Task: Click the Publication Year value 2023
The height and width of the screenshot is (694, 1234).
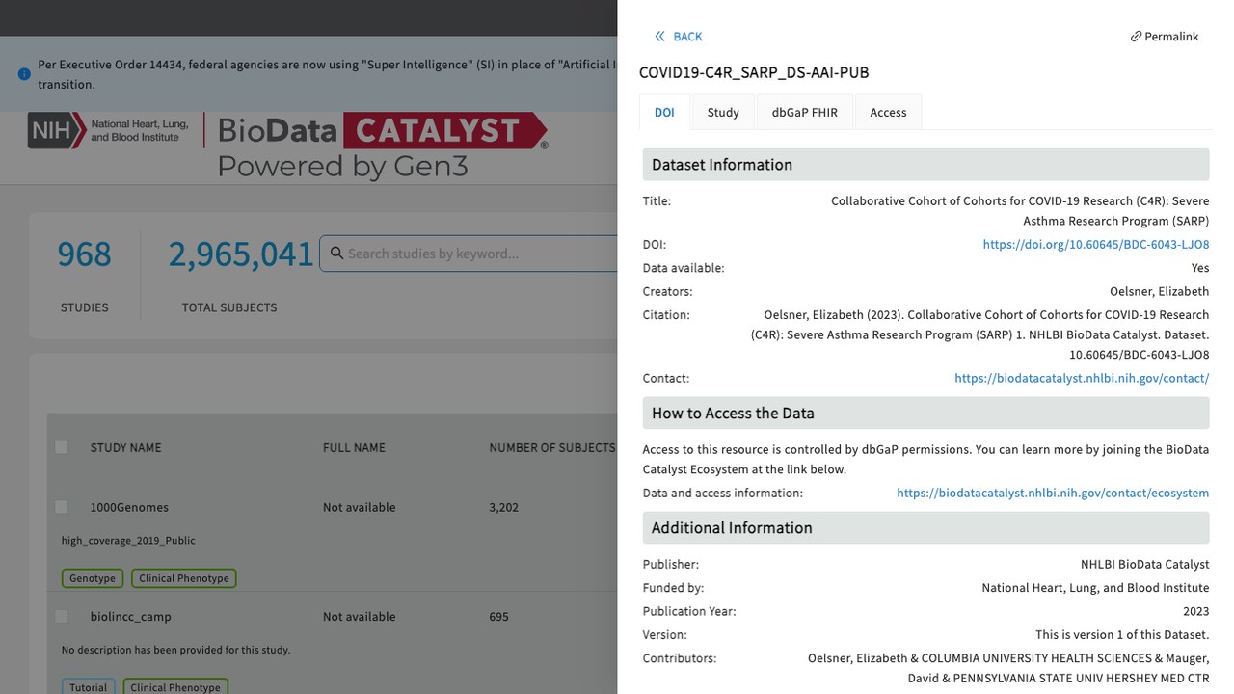Action: pos(1195,612)
